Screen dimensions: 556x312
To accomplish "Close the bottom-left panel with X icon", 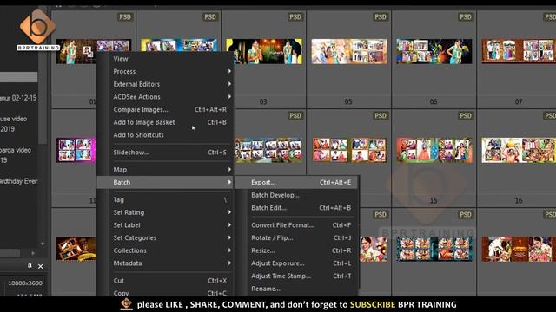I will click(x=41, y=266).
